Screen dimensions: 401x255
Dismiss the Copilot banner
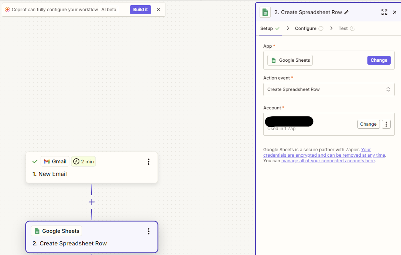(x=158, y=10)
